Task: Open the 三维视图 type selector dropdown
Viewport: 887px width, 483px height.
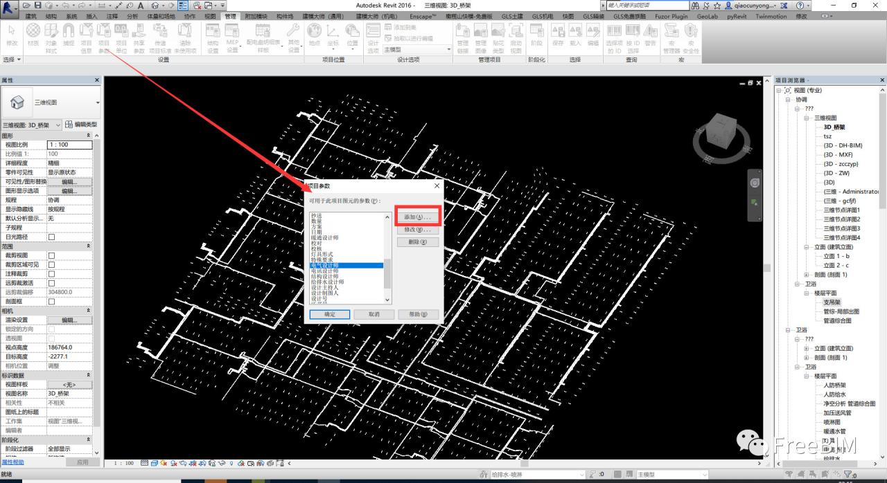Action: coord(97,103)
